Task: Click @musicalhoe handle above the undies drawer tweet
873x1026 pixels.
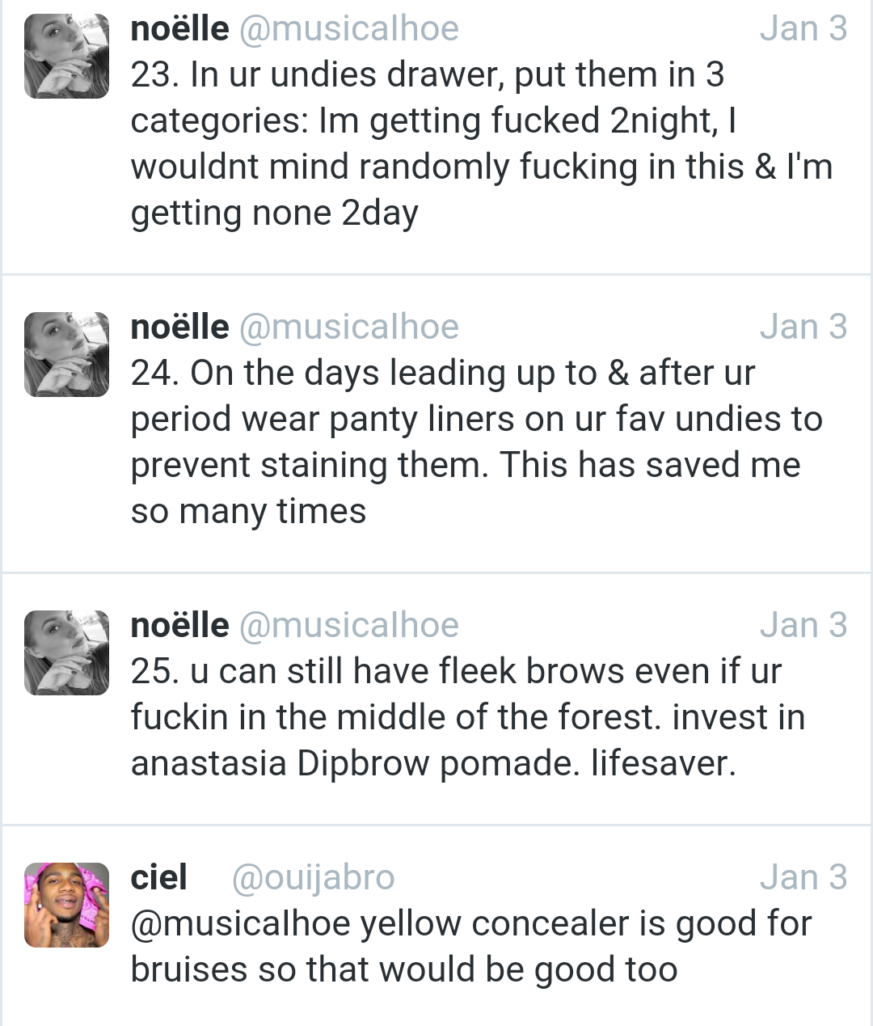Action: tap(349, 29)
